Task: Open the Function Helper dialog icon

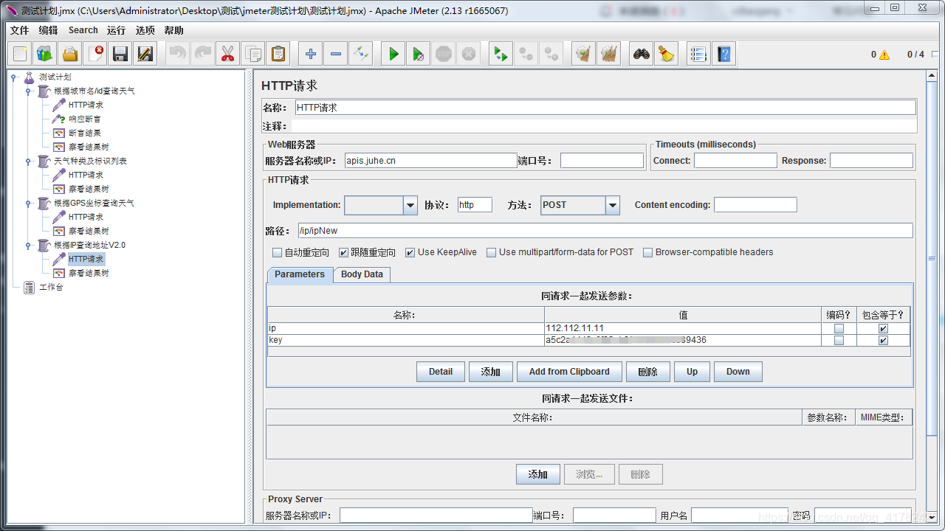Action: click(699, 54)
